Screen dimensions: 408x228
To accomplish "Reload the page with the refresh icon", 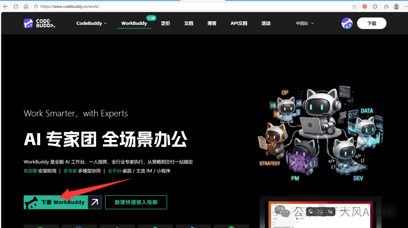I will 16,6.
